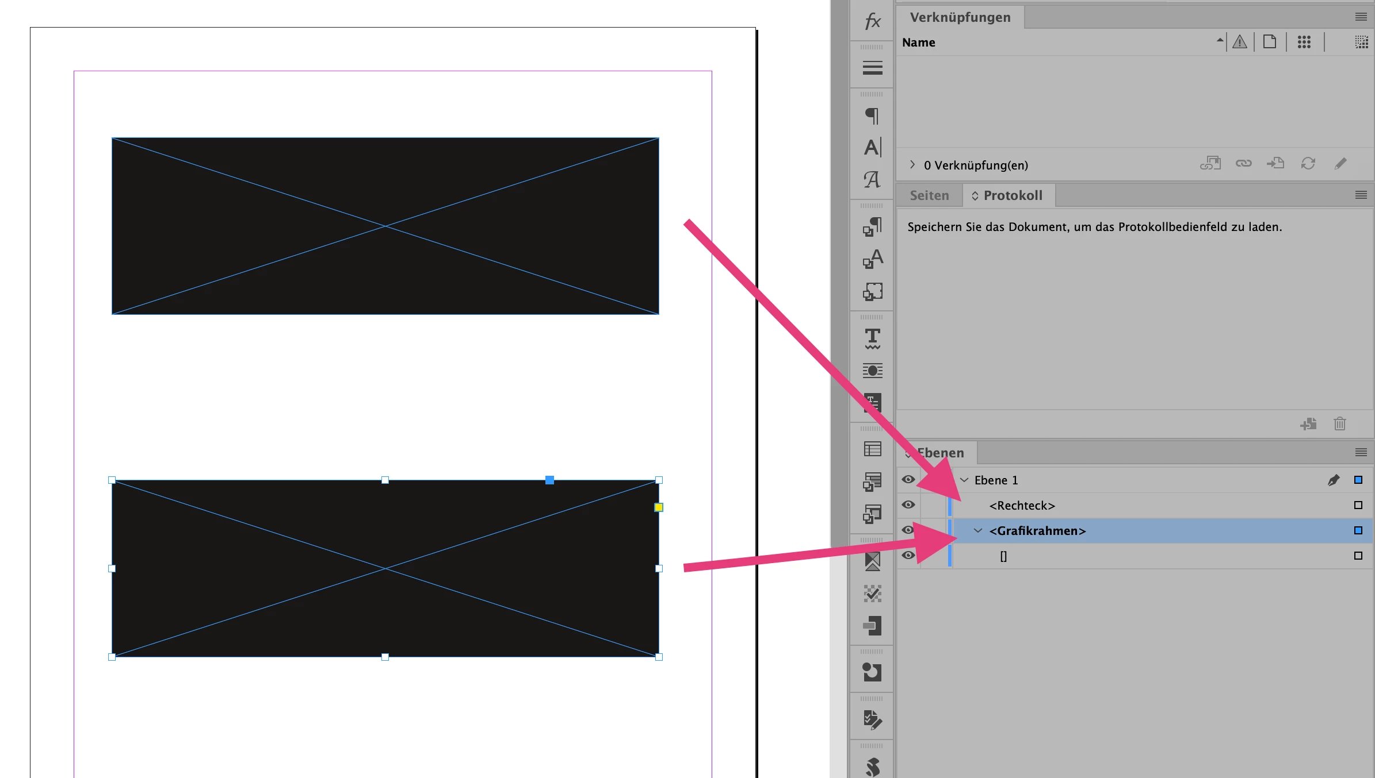1375x778 pixels.
Task: Open the Text Wrap panel icon
Action: [x=872, y=370]
